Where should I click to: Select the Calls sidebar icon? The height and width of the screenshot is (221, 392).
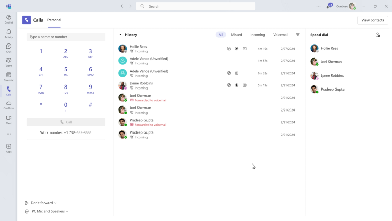click(9, 91)
